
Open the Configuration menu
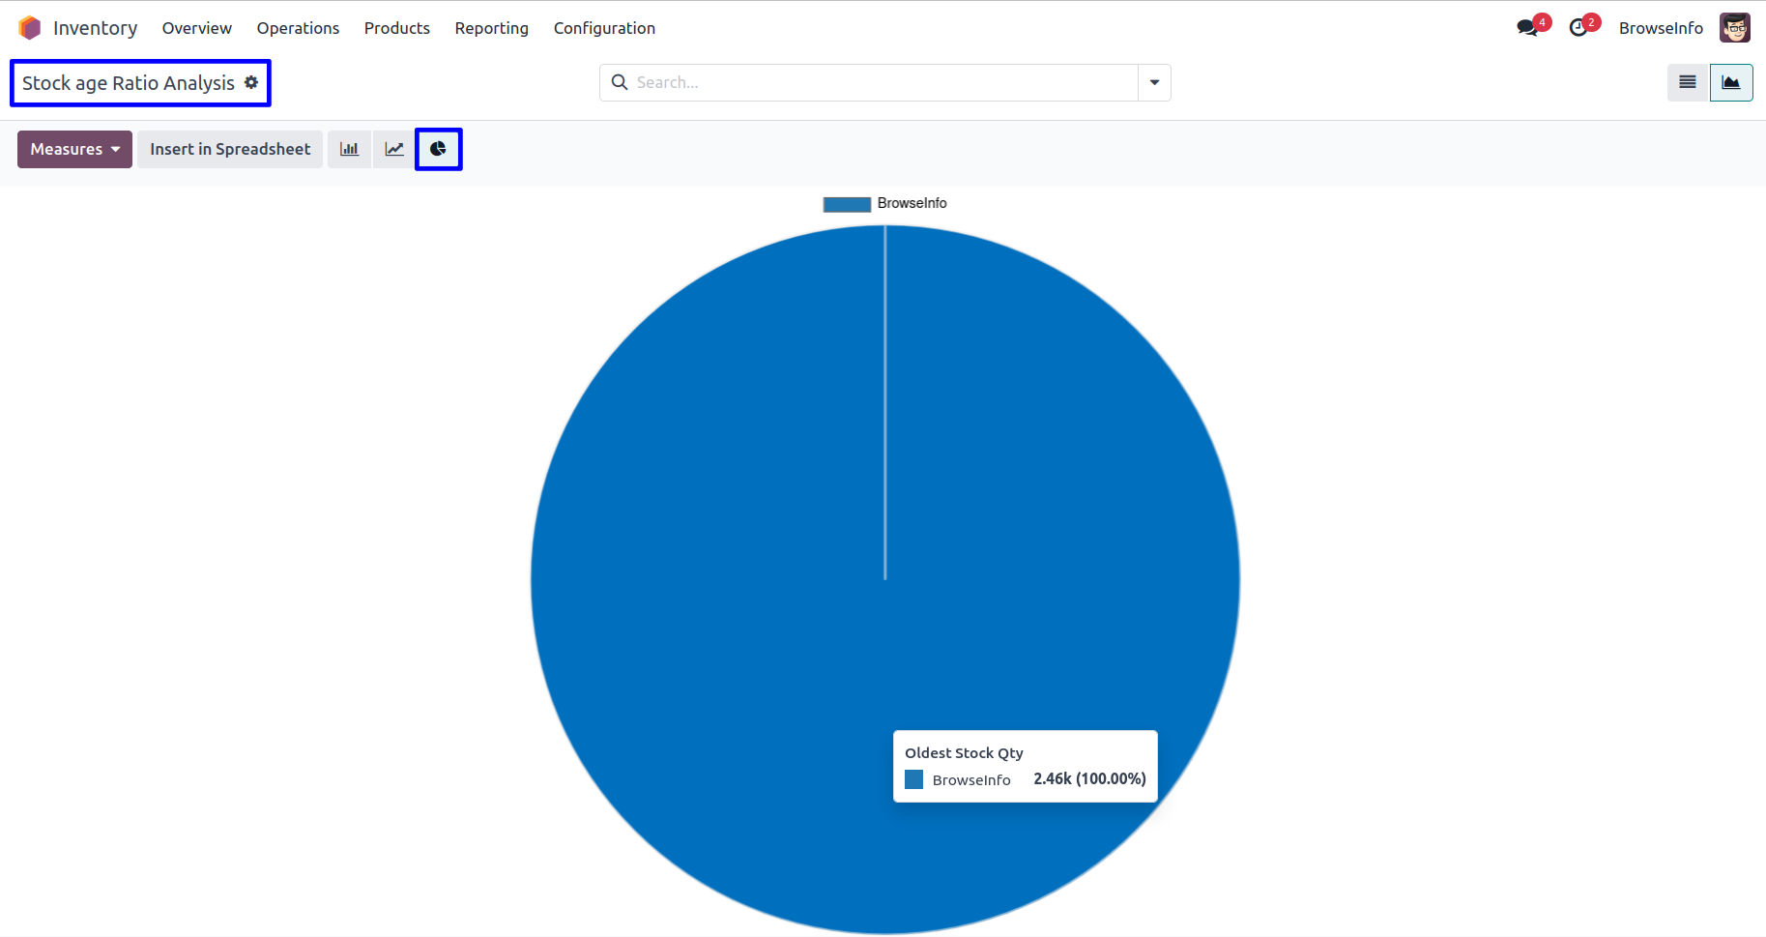point(604,28)
